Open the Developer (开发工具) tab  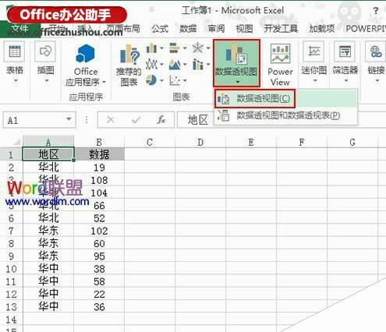click(281, 29)
